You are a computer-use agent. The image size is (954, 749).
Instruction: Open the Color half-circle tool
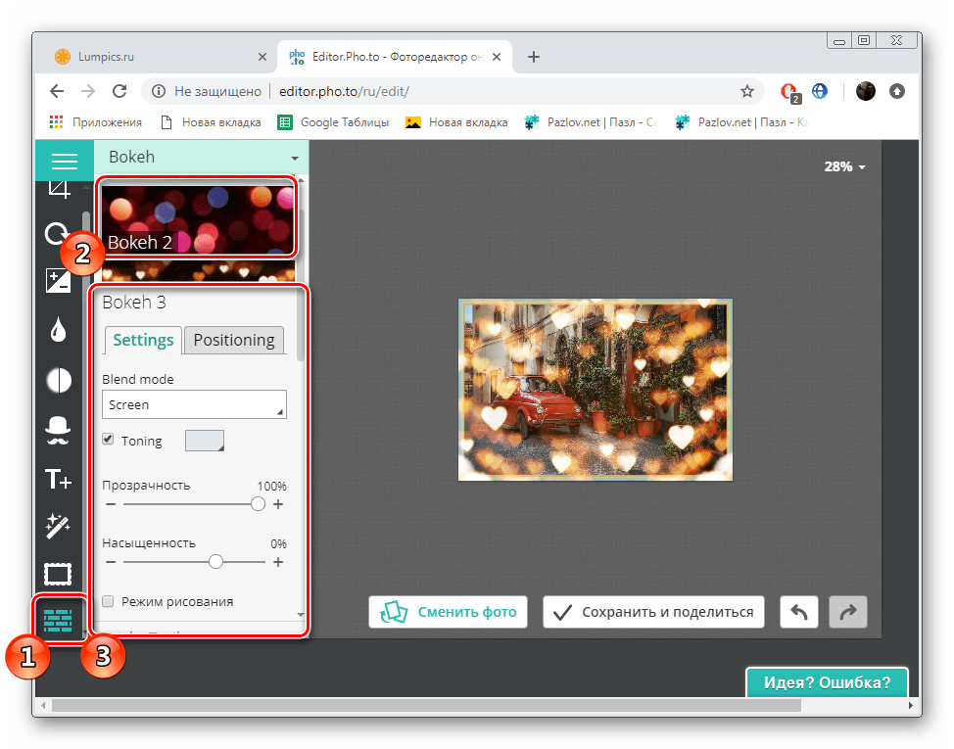[x=59, y=381]
